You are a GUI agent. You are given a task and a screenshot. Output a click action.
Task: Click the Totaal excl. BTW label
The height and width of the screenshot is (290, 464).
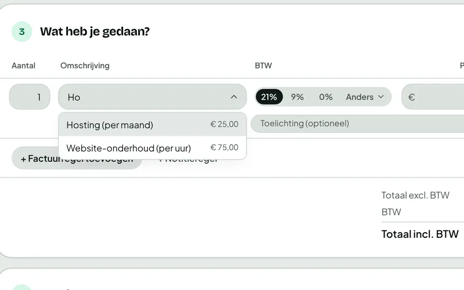click(x=415, y=195)
